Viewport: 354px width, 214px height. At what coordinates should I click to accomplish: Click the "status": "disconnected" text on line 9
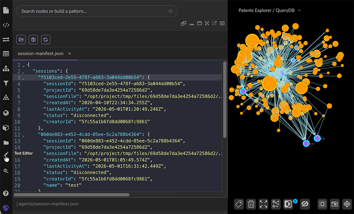point(77,115)
